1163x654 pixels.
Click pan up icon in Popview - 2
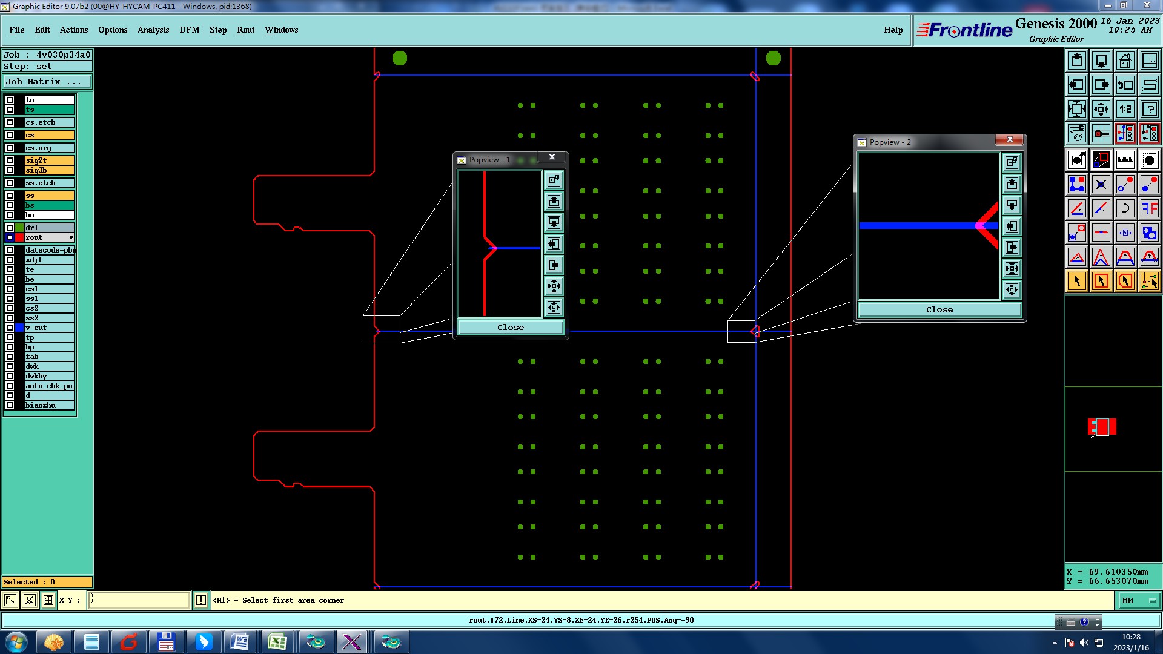click(1012, 183)
